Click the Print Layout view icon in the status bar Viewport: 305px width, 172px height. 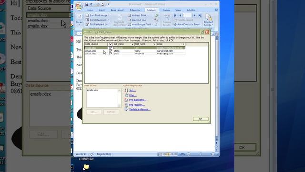161,154
